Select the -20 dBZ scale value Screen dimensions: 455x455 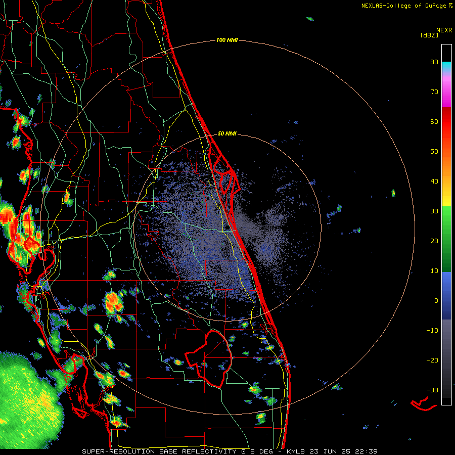click(x=432, y=360)
